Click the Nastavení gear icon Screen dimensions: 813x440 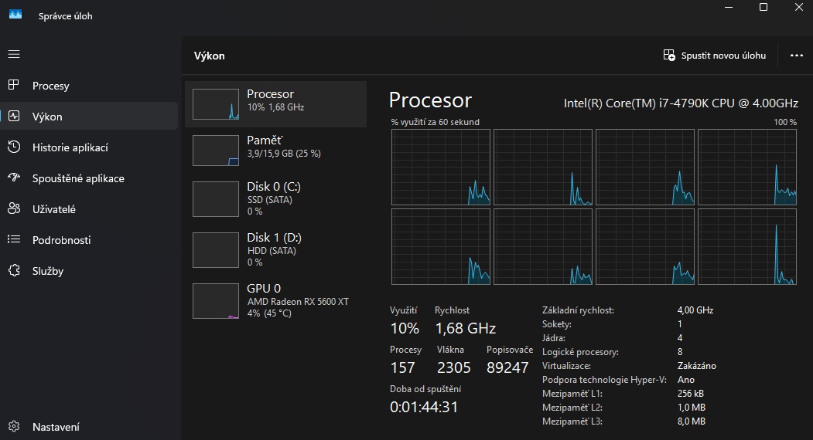coord(14,427)
